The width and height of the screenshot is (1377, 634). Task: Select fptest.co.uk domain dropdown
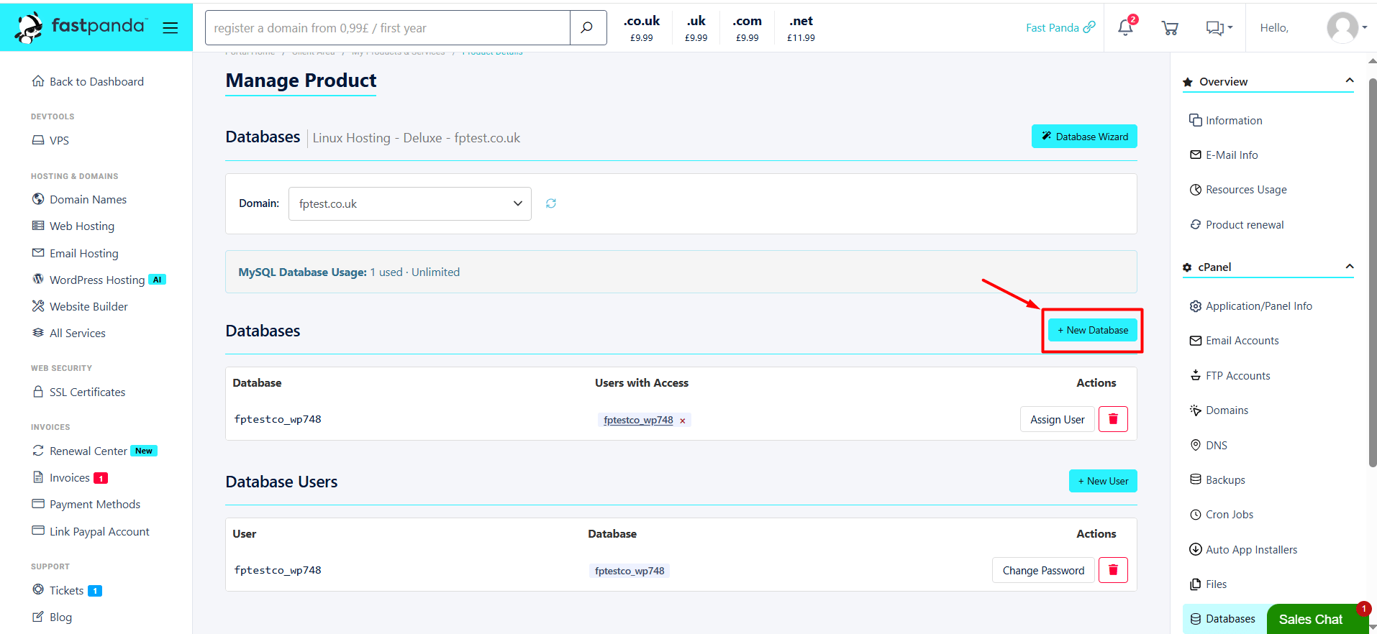point(410,203)
